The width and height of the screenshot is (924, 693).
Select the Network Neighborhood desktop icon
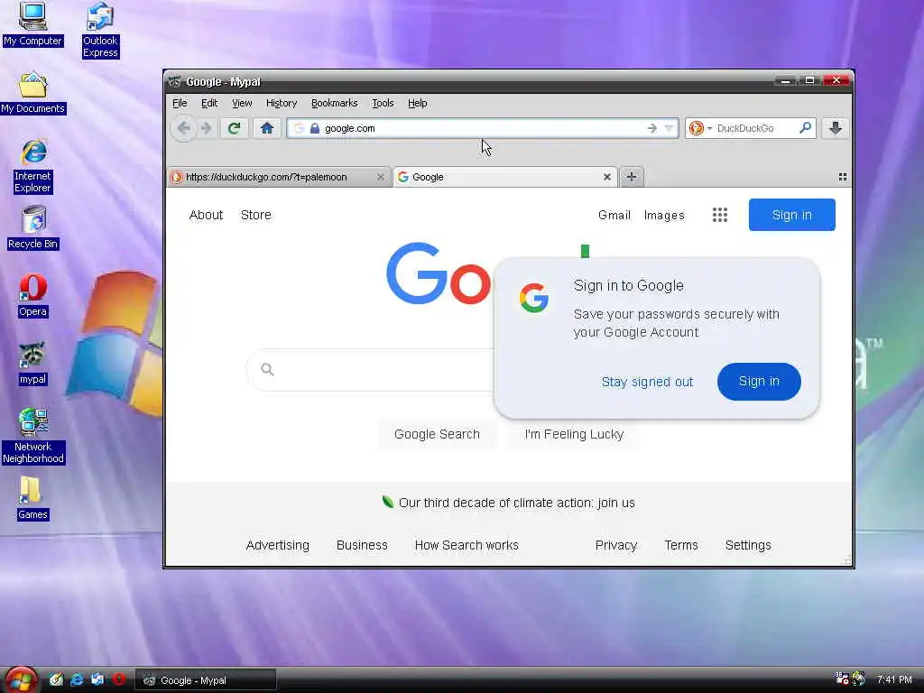33,436
